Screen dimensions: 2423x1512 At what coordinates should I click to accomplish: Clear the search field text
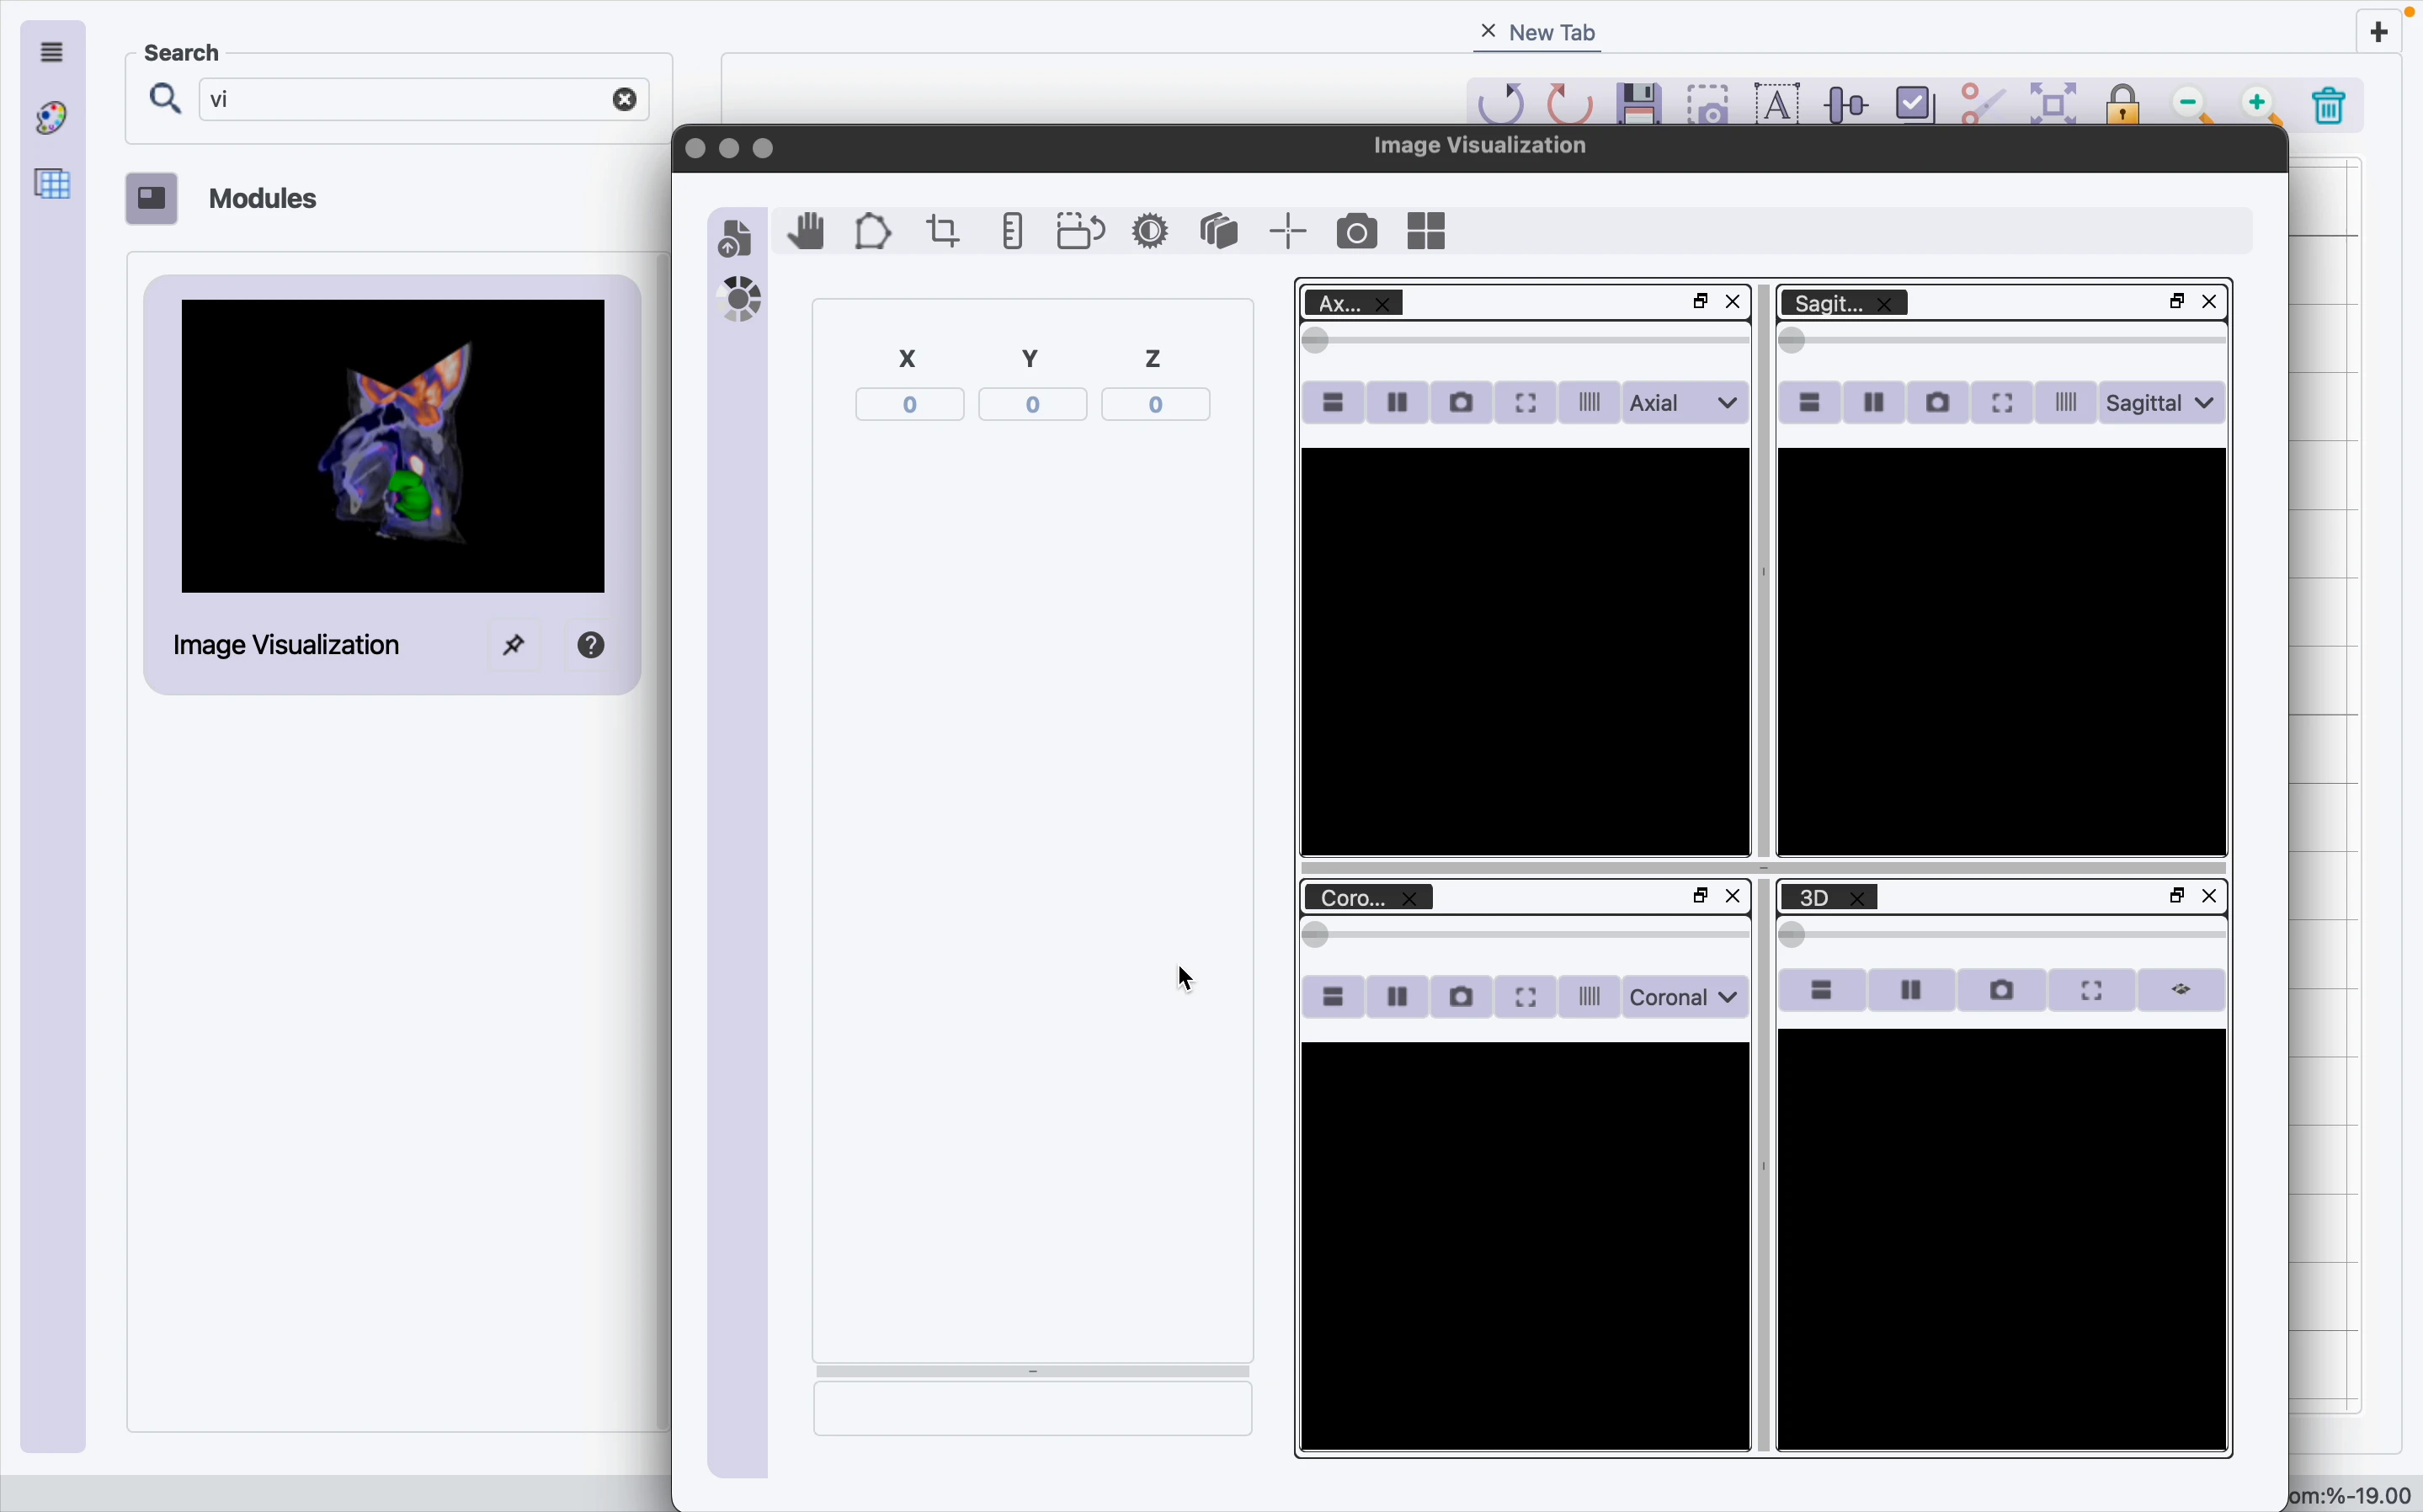[625, 100]
